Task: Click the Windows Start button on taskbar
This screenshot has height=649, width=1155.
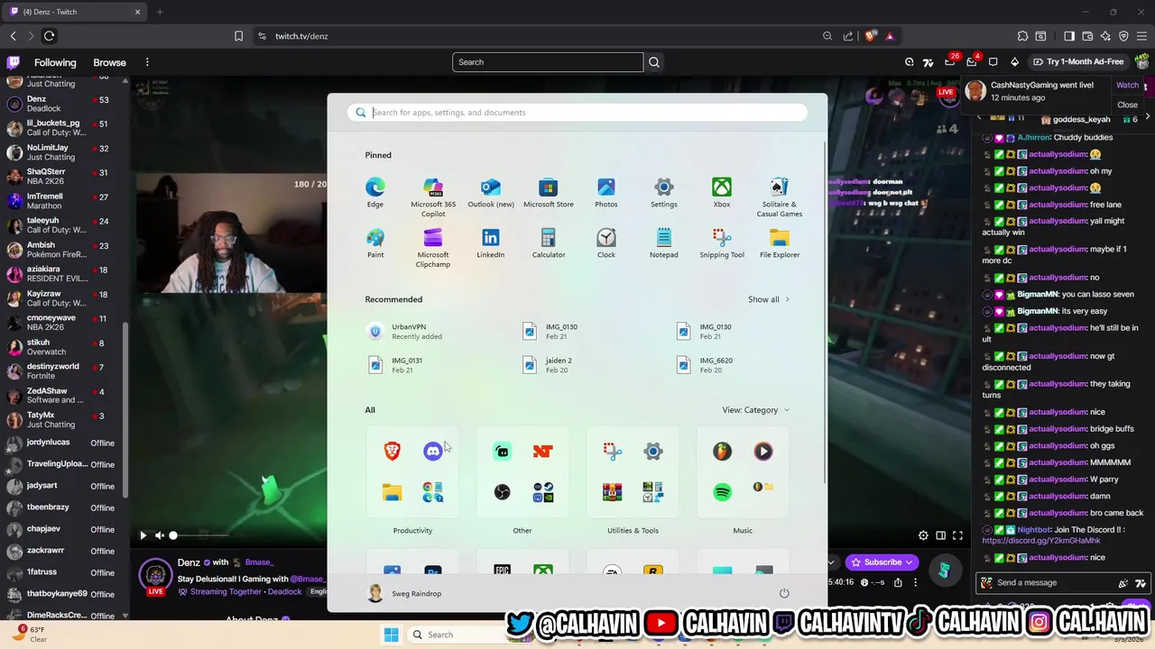Action: [x=391, y=635]
